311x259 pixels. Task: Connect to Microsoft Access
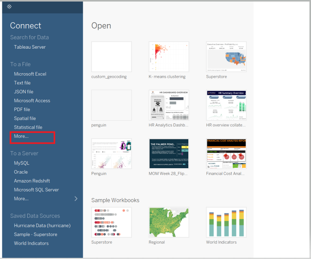(x=32, y=101)
